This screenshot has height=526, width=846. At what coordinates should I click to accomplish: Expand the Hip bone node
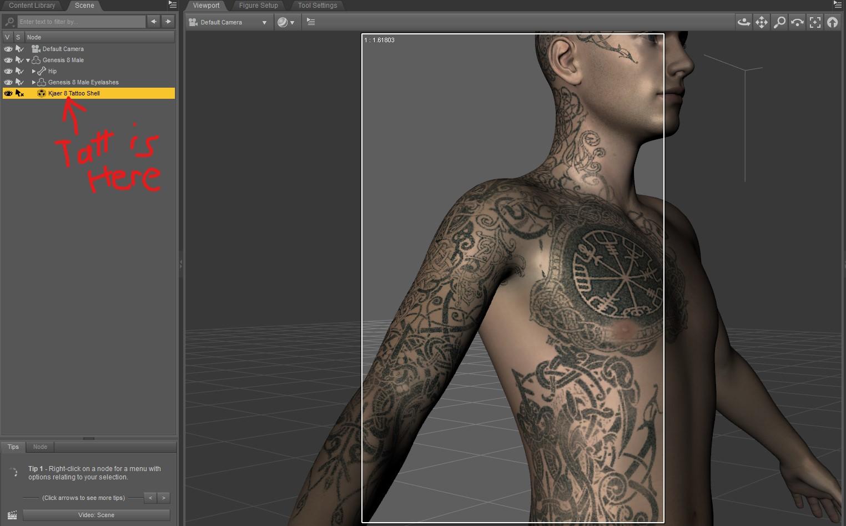(x=34, y=71)
